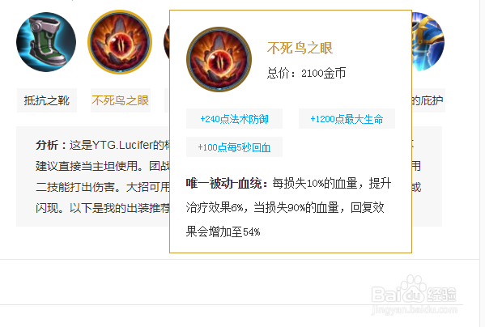Viewport: 485px width, 327px height.
Task: Click the 不死鸟之眼 title in popup
Action: pyautogui.click(x=300, y=49)
